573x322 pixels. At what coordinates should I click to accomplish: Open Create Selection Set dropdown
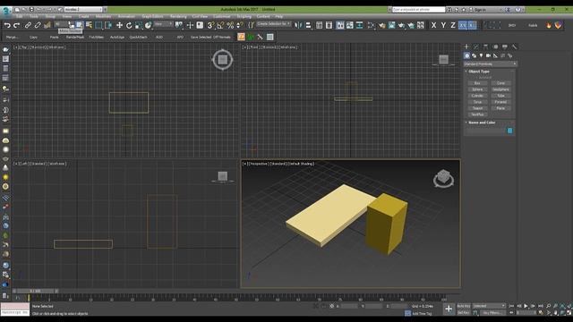click(274, 24)
